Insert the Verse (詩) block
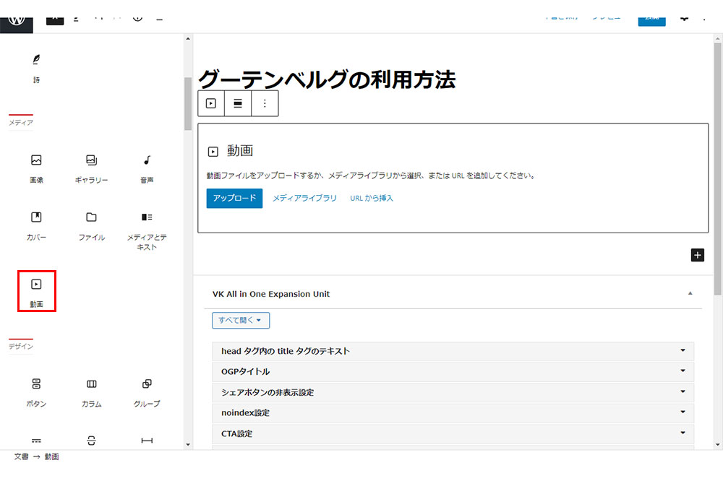The height and width of the screenshot is (481, 723). point(36,67)
